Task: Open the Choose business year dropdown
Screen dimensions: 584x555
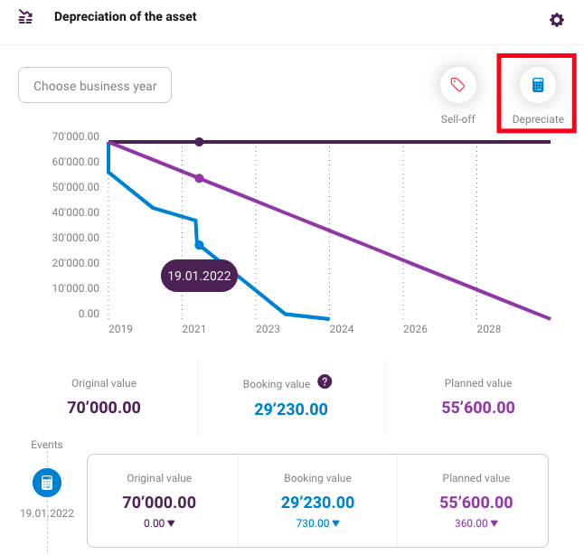Action: pos(95,85)
